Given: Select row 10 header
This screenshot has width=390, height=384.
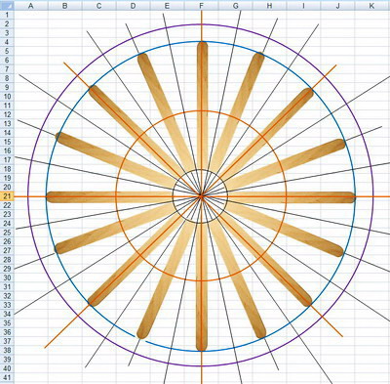Looking at the screenshot, I should [7, 97].
